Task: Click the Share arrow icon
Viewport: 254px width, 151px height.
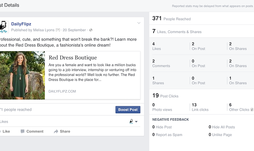Action: tap(56, 131)
